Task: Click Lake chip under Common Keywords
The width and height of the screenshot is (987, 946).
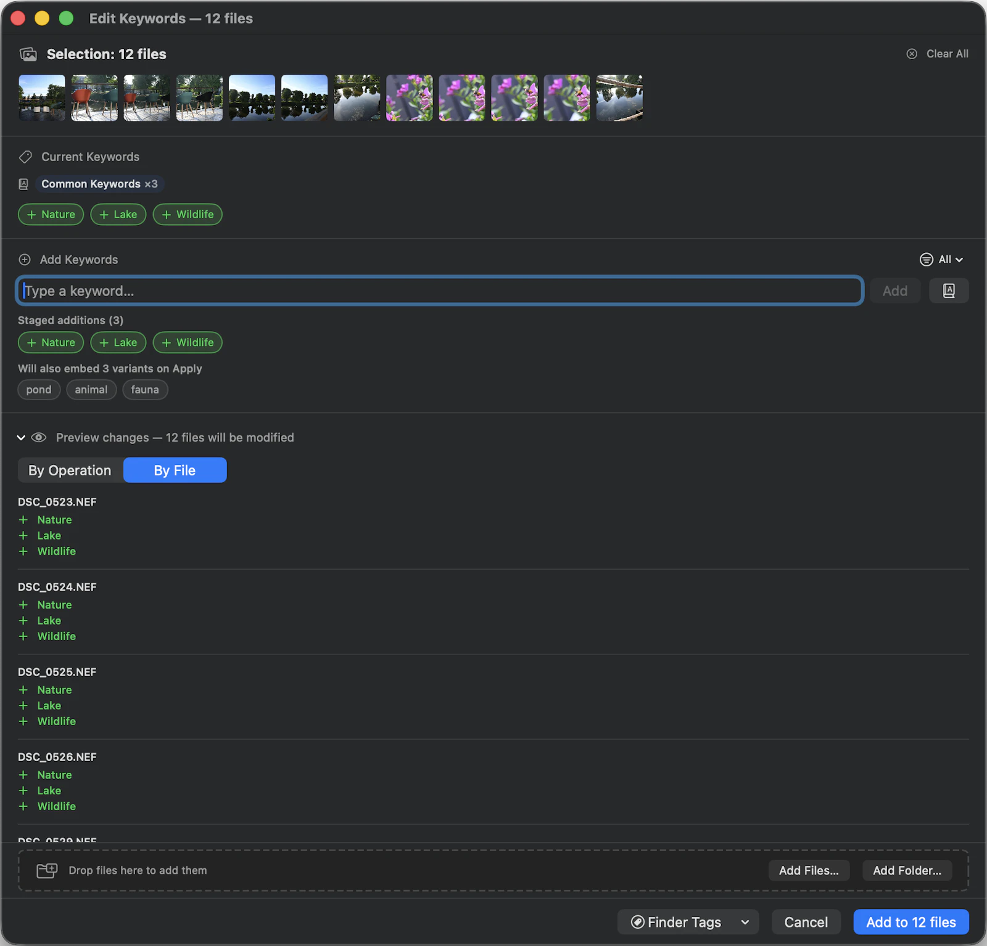Action: pos(118,214)
